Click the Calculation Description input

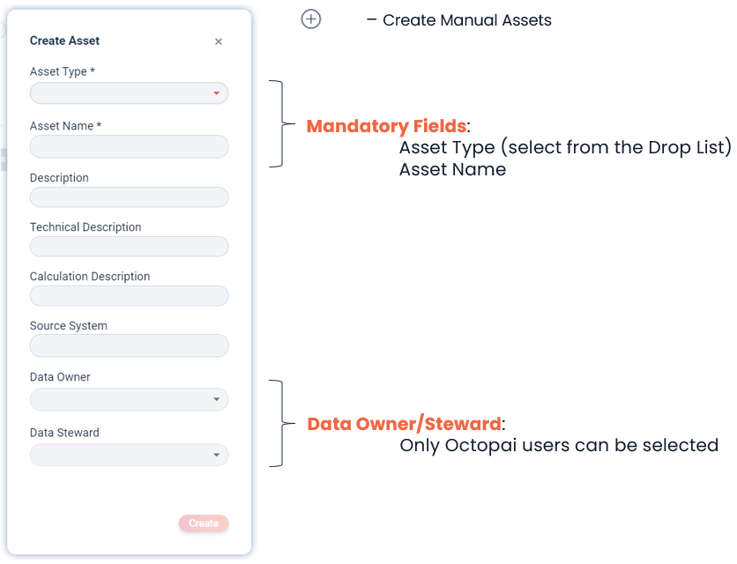(129, 296)
